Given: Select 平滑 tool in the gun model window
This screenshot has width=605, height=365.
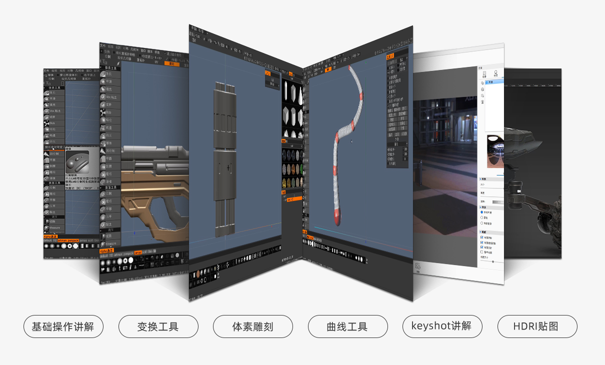Looking at the screenshot, I should coord(110,81).
